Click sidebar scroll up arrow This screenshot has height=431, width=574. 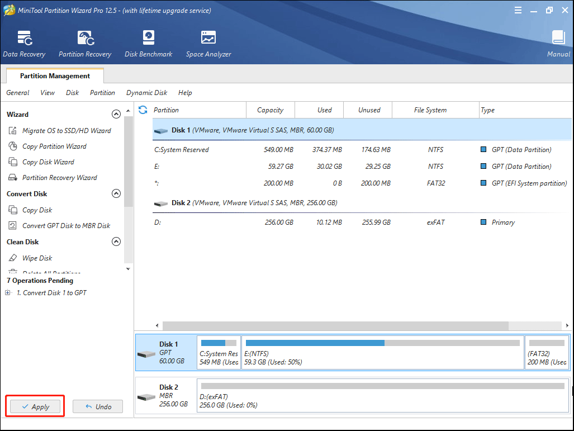tap(128, 111)
